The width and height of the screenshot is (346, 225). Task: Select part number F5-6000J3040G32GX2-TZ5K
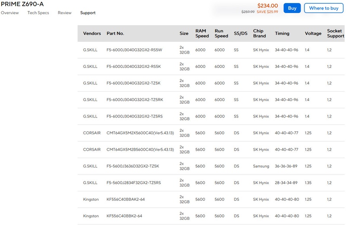click(133, 83)
